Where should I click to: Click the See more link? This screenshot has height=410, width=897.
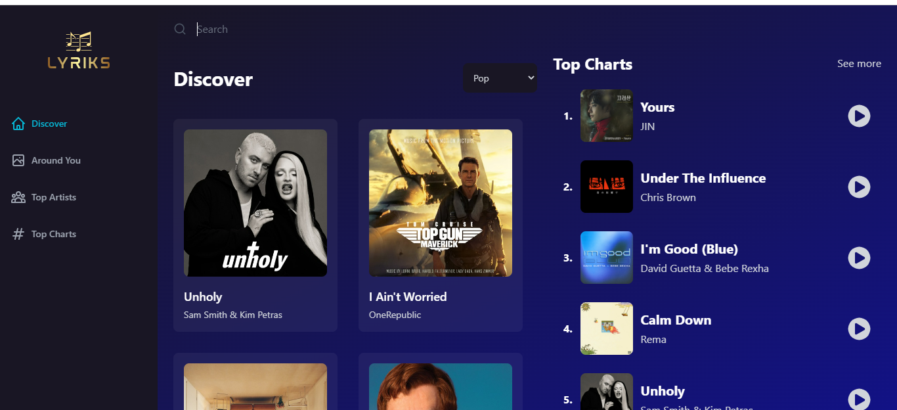[x=859, y=64]
